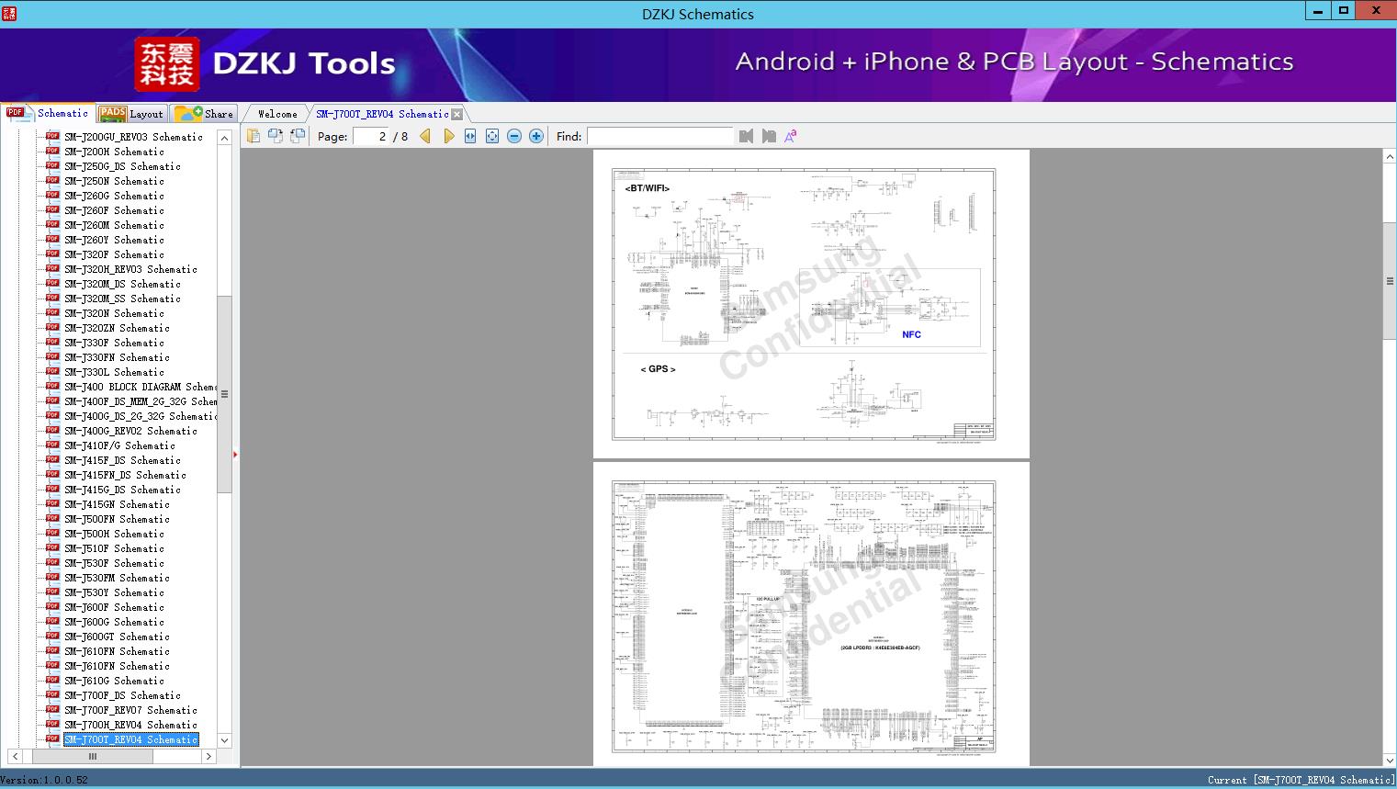Select SM-J260F Schematic
The width and height of the screenshot is (1397, 789).
click(114, 210)
